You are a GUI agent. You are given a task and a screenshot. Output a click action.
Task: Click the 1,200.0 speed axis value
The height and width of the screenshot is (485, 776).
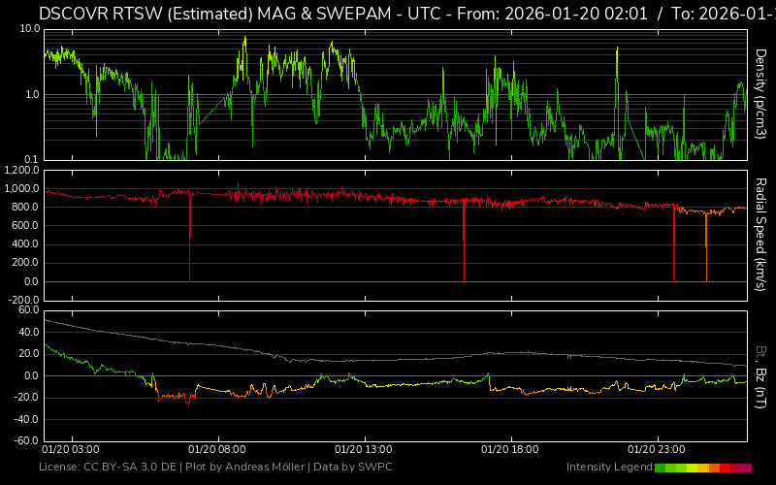click(x=20, y=170)
